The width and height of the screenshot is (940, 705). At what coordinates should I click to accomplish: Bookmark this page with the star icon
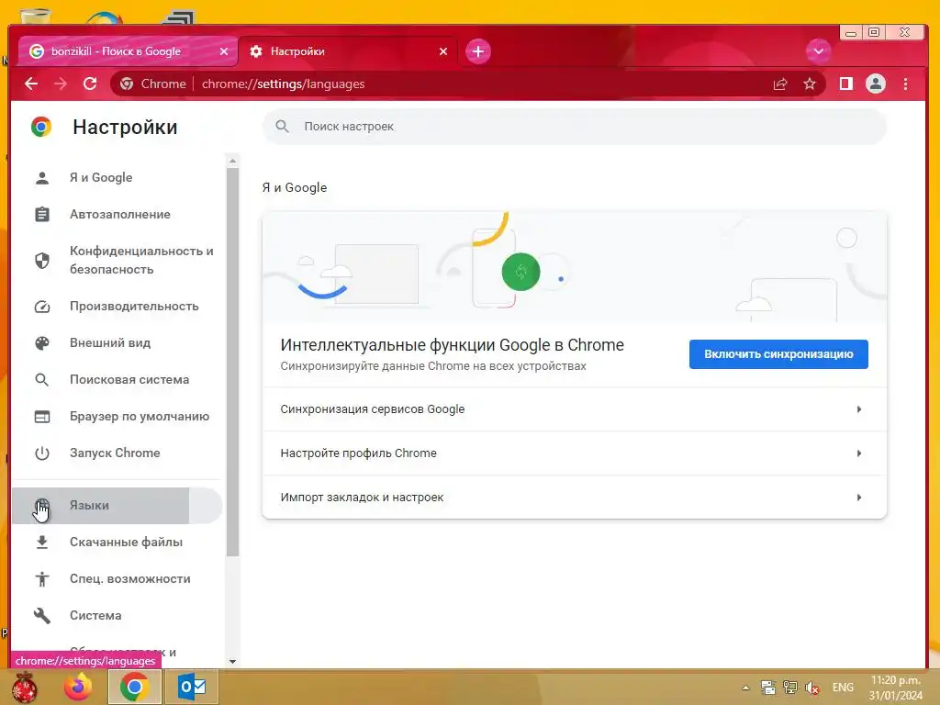click(x=810, y=84)
